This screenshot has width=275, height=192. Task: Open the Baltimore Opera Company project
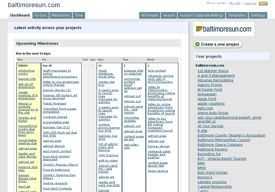(220, 144)
